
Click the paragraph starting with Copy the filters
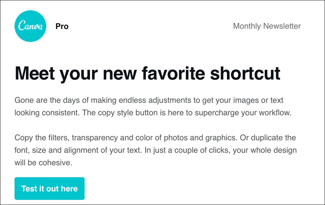pyautogui.click(x=155, y=150)
